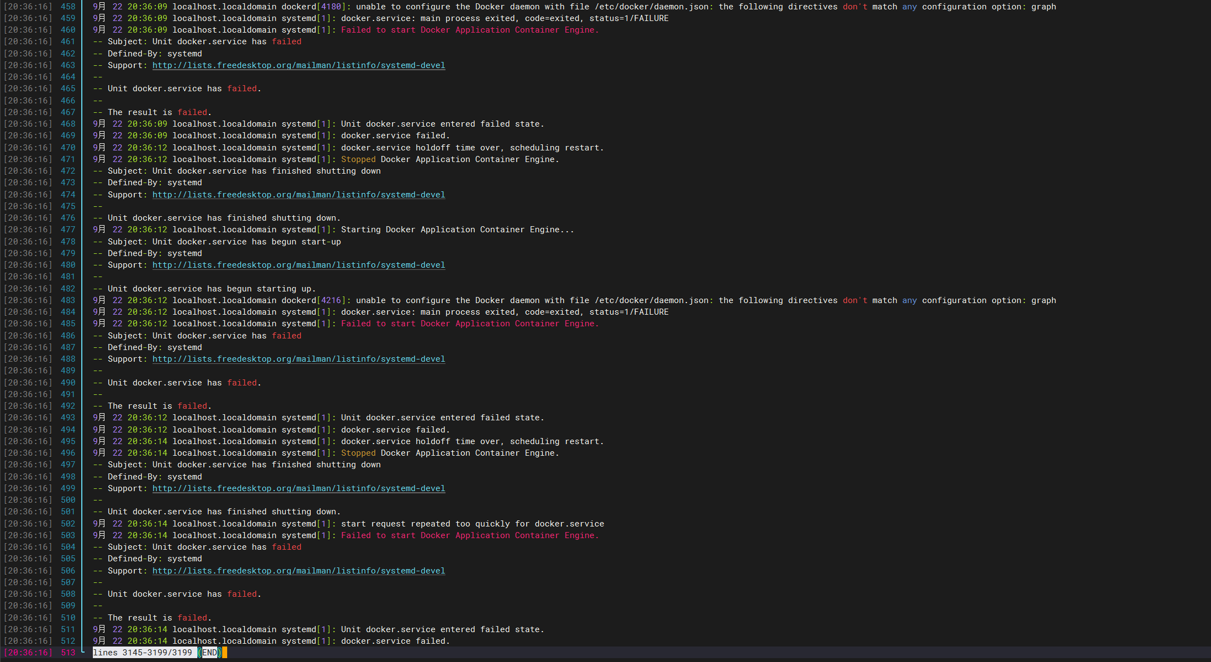Viewport: 1211px width, 662px height.
Task: Click 'docker.service failed.' on line 512
Action: click(395, 641)
